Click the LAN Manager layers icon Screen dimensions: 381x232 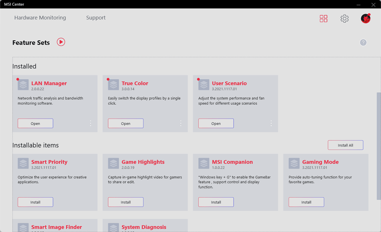pyautogui.click(x=23, y=85)
